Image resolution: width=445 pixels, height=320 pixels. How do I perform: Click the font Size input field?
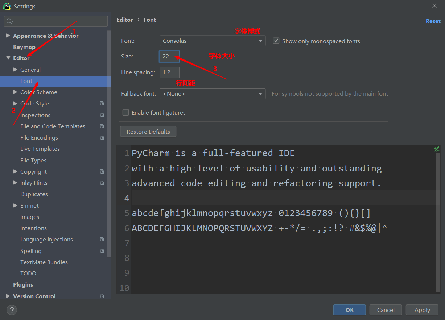tap(169, 57)
